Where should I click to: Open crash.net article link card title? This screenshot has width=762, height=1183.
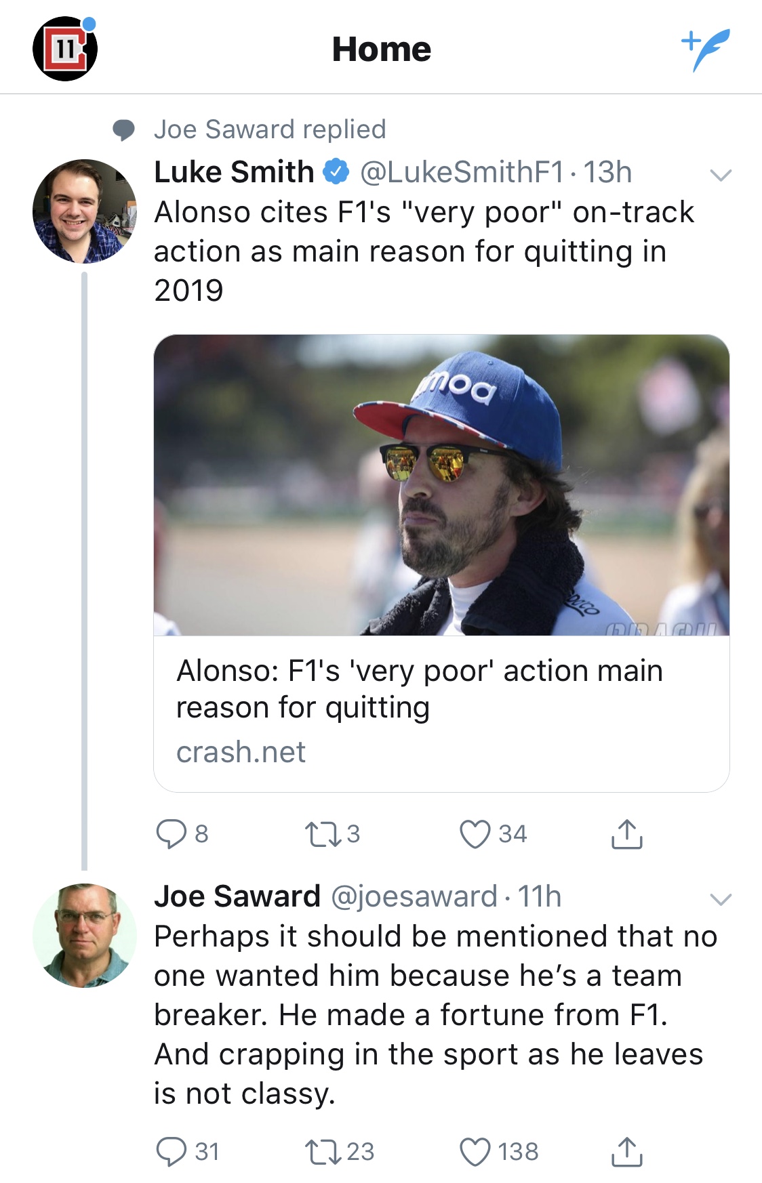pyautogui.click(x=419, y=689)
